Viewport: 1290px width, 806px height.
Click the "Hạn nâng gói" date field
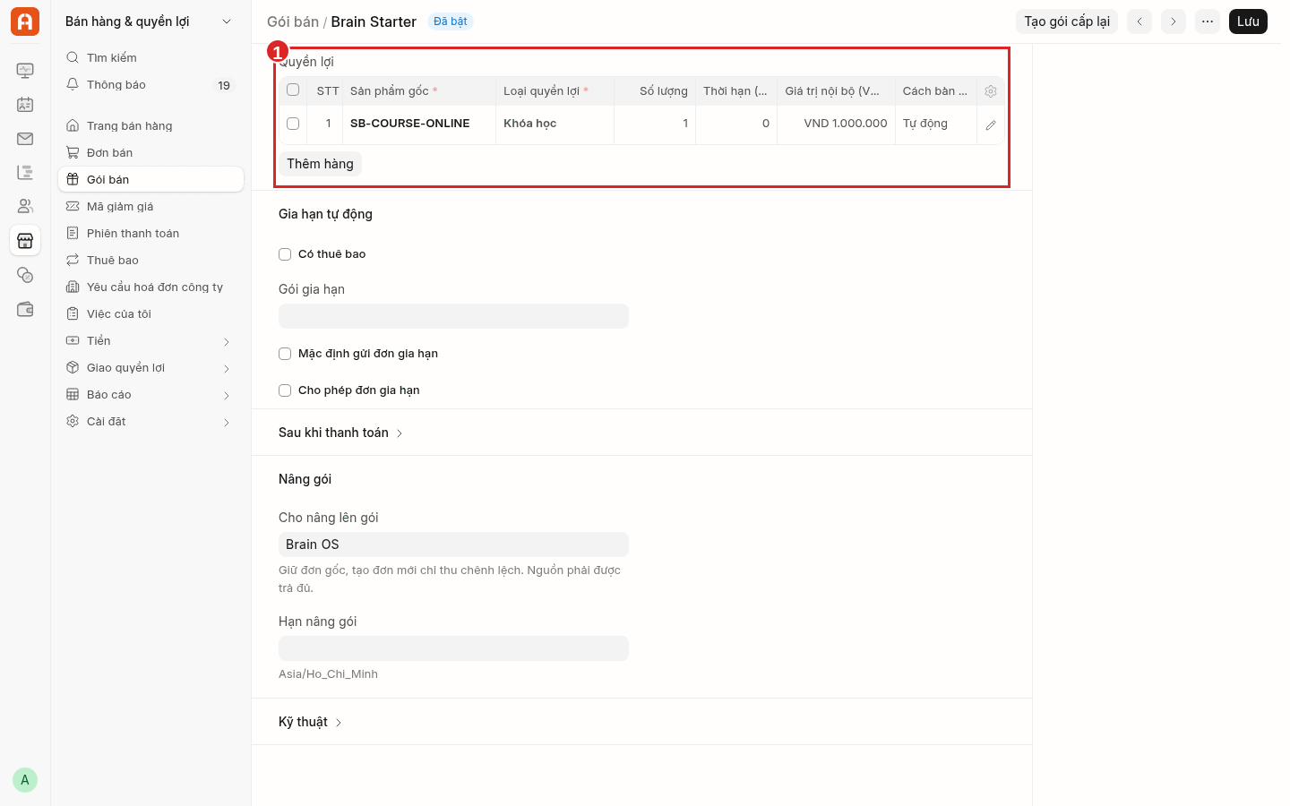click(x=453, y=648)
